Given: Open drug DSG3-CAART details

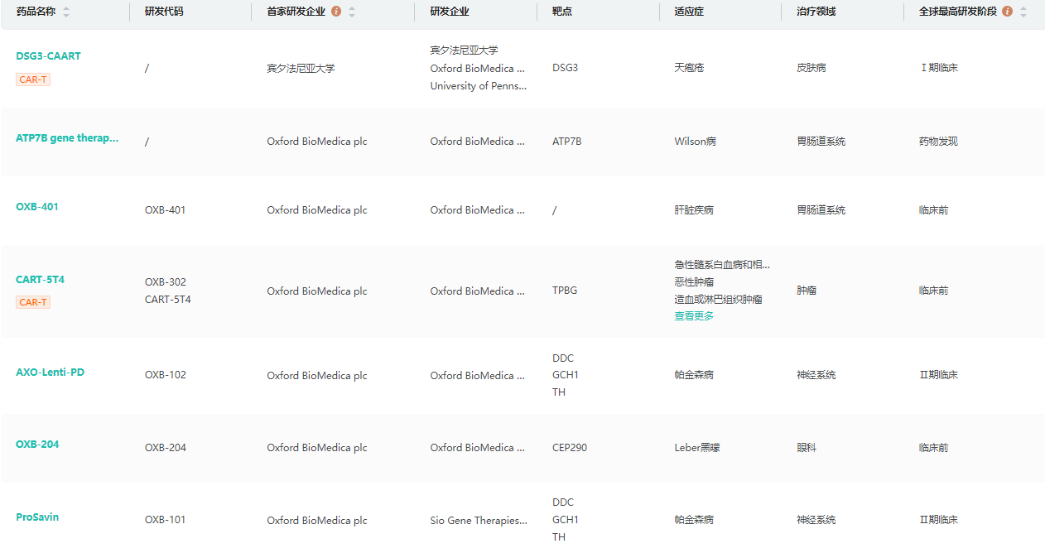Looking at the screenshot, I should 48,56.
